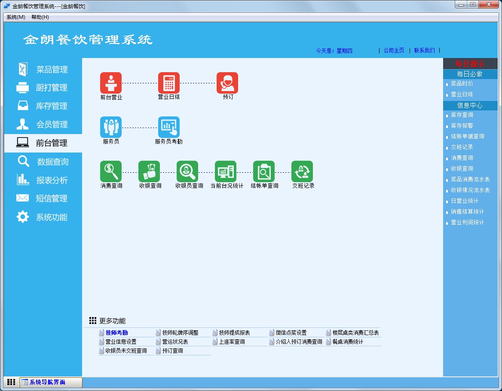Click 收银查询 in the right panel
This screenshot has width=502, height=391.
[x=462, y=168]
